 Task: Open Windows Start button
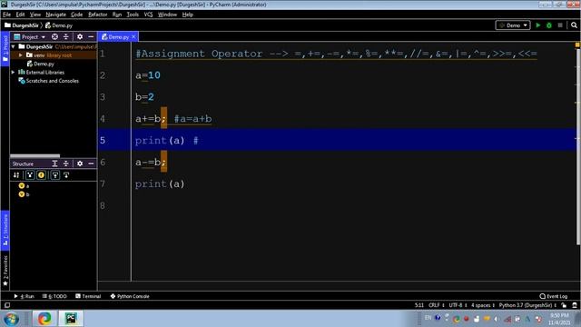[x=12, y=319]
